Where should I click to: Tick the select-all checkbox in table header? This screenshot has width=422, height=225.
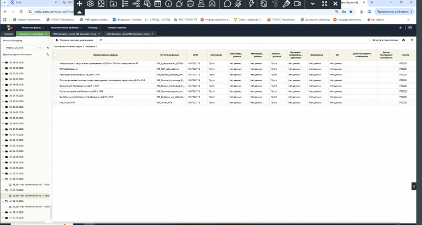pyautogui.click(x=55, y=55)
